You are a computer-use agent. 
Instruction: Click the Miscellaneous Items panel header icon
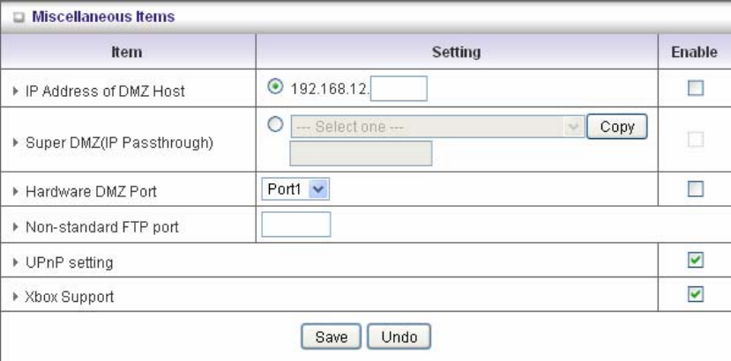pyautogui.click(x=19, y=17)
